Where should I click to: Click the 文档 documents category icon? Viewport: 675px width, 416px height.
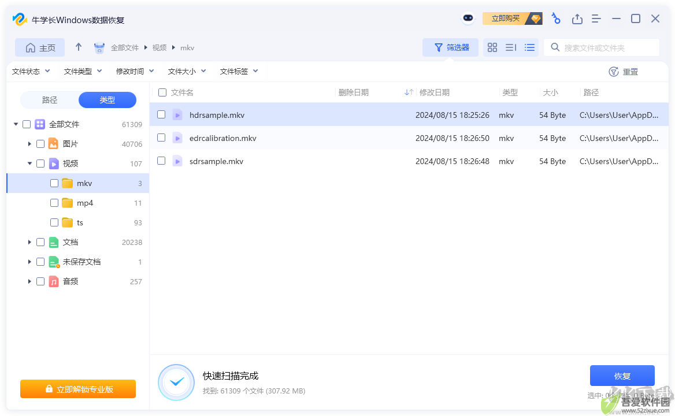[x=53, y=242]
